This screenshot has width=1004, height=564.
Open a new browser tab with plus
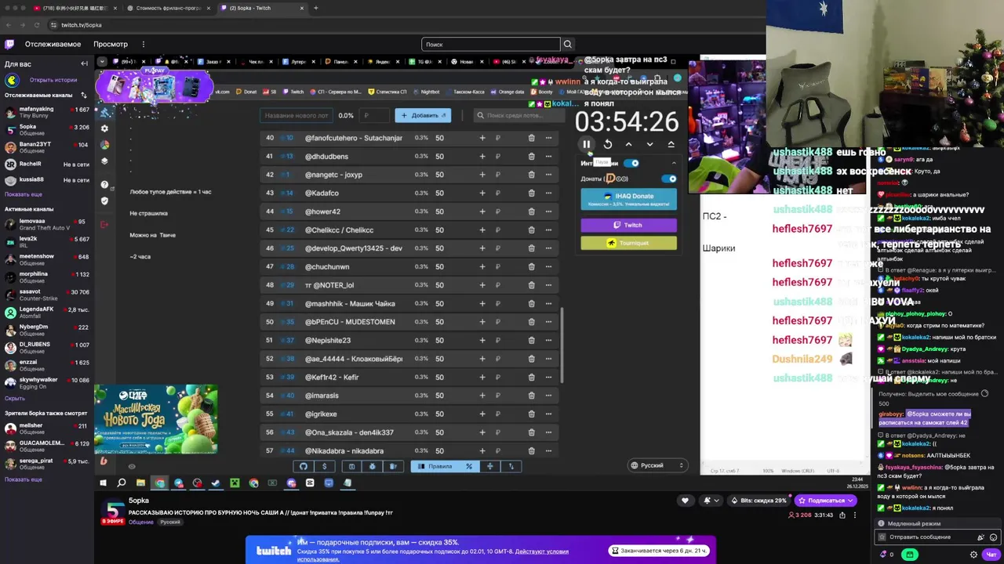coord(316,8)
